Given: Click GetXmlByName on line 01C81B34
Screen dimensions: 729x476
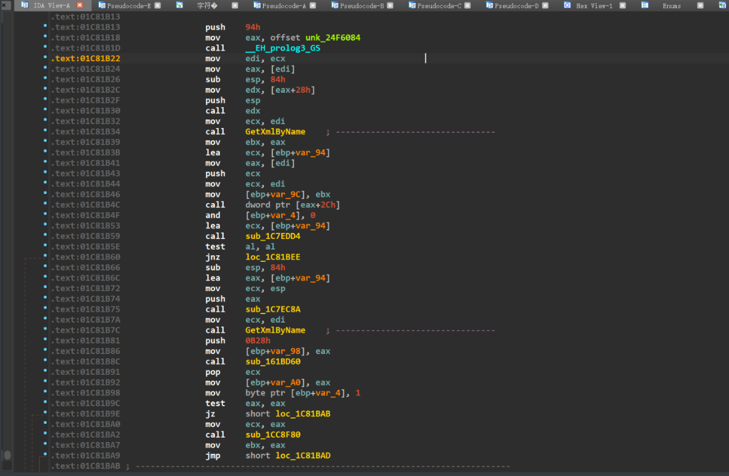Looking at the screenshot, I should click(x=275, y=132).
